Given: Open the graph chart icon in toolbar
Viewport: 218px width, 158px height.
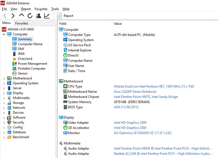Looking at the screenshot, I should pos(47,16).
